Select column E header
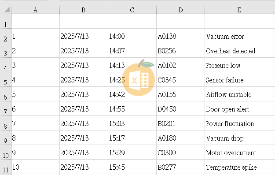 [x=239, y=10]
